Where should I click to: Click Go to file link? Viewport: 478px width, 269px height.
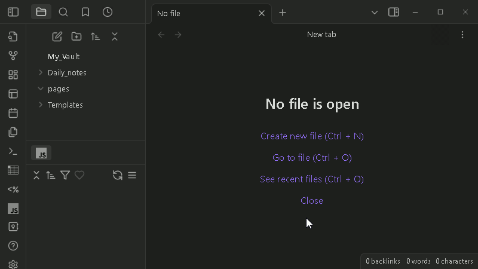(312, 158)
